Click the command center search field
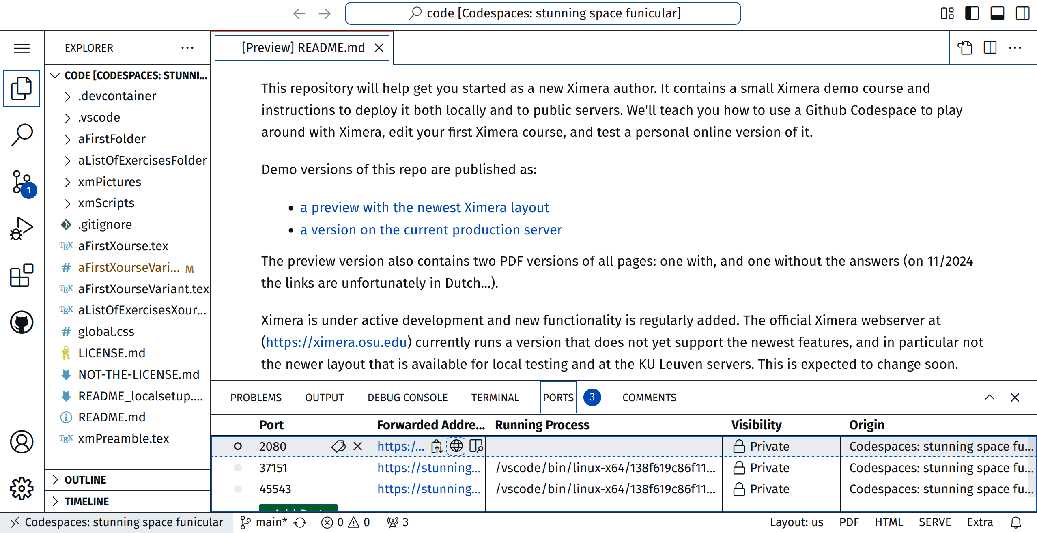This screenshot has width=1037, height=533. click(542, 13)
